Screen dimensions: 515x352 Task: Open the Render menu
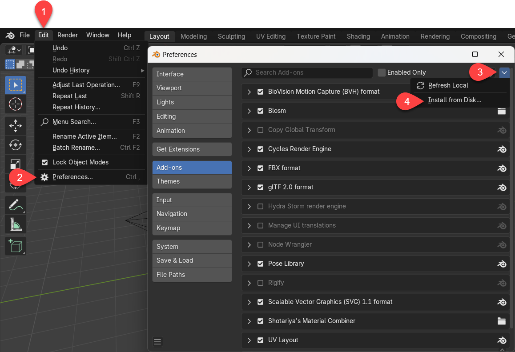67,35
